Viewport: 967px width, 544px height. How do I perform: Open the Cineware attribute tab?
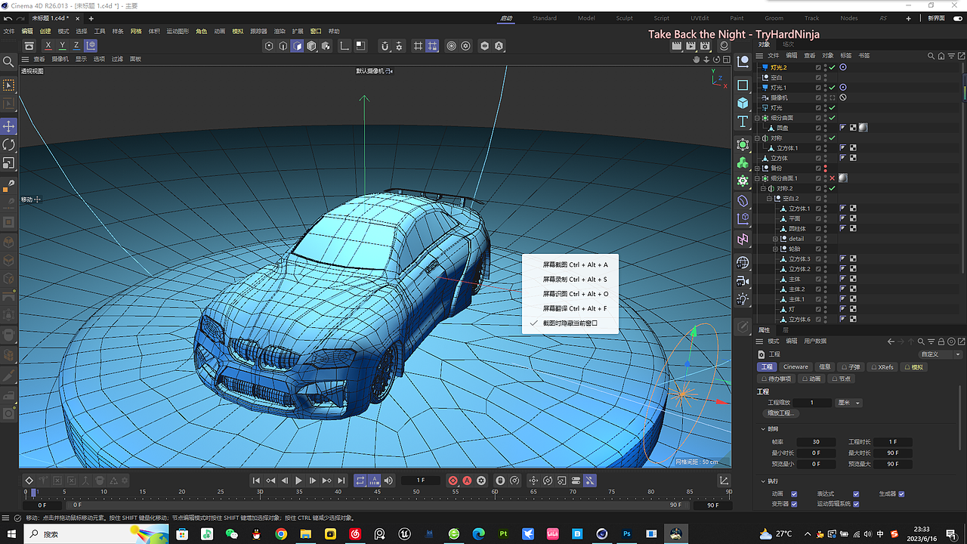[796, 367]
